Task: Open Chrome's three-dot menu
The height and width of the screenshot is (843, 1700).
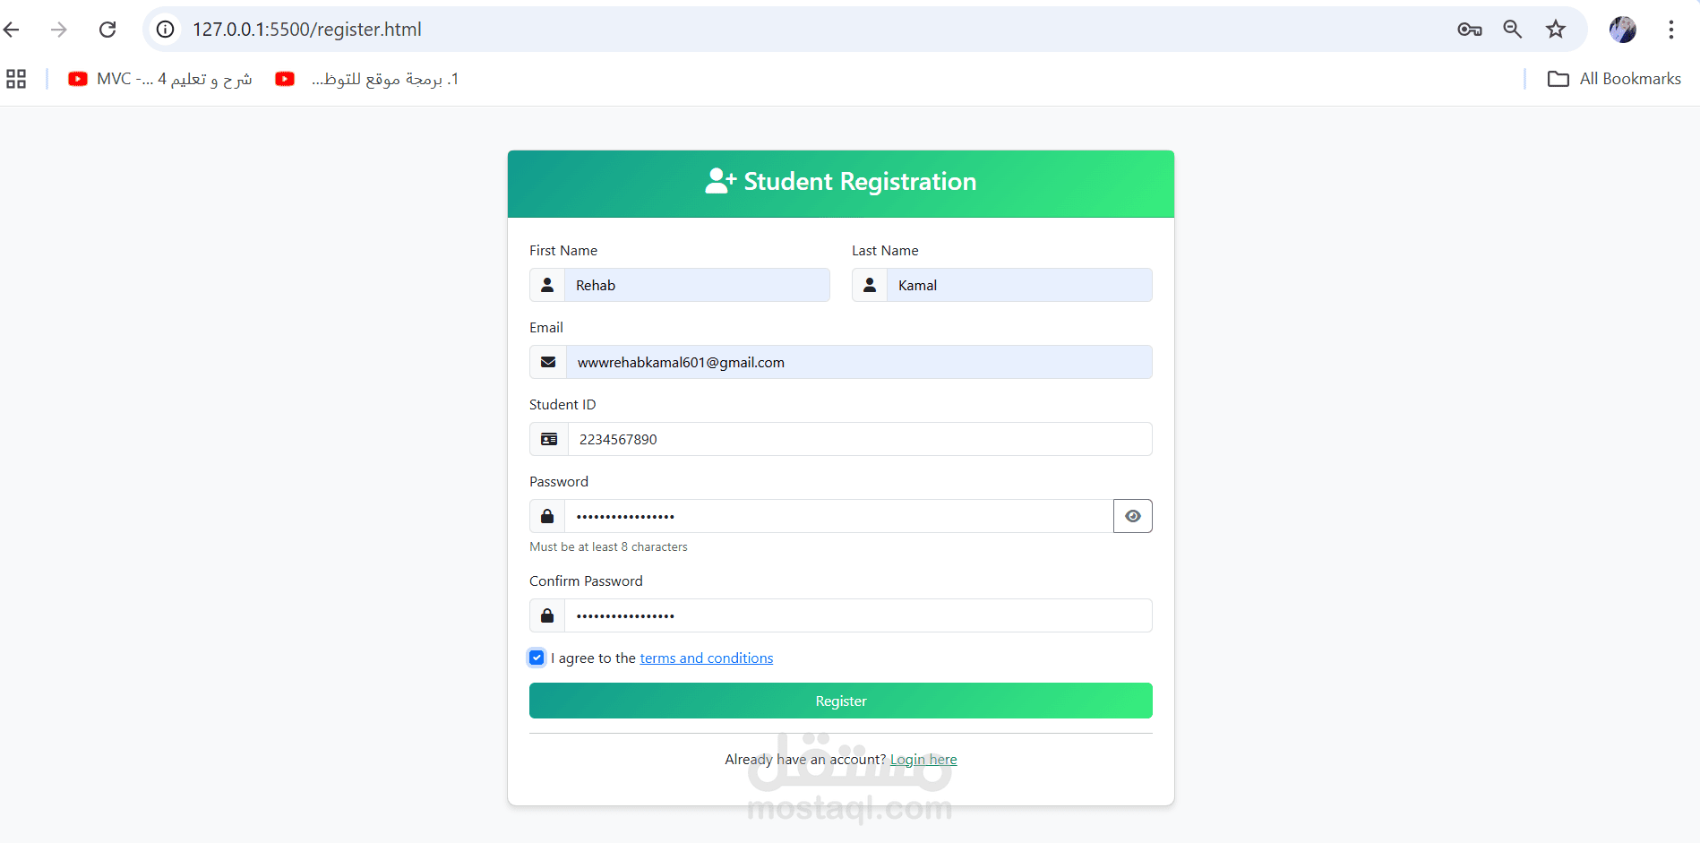Action: 1671,30
